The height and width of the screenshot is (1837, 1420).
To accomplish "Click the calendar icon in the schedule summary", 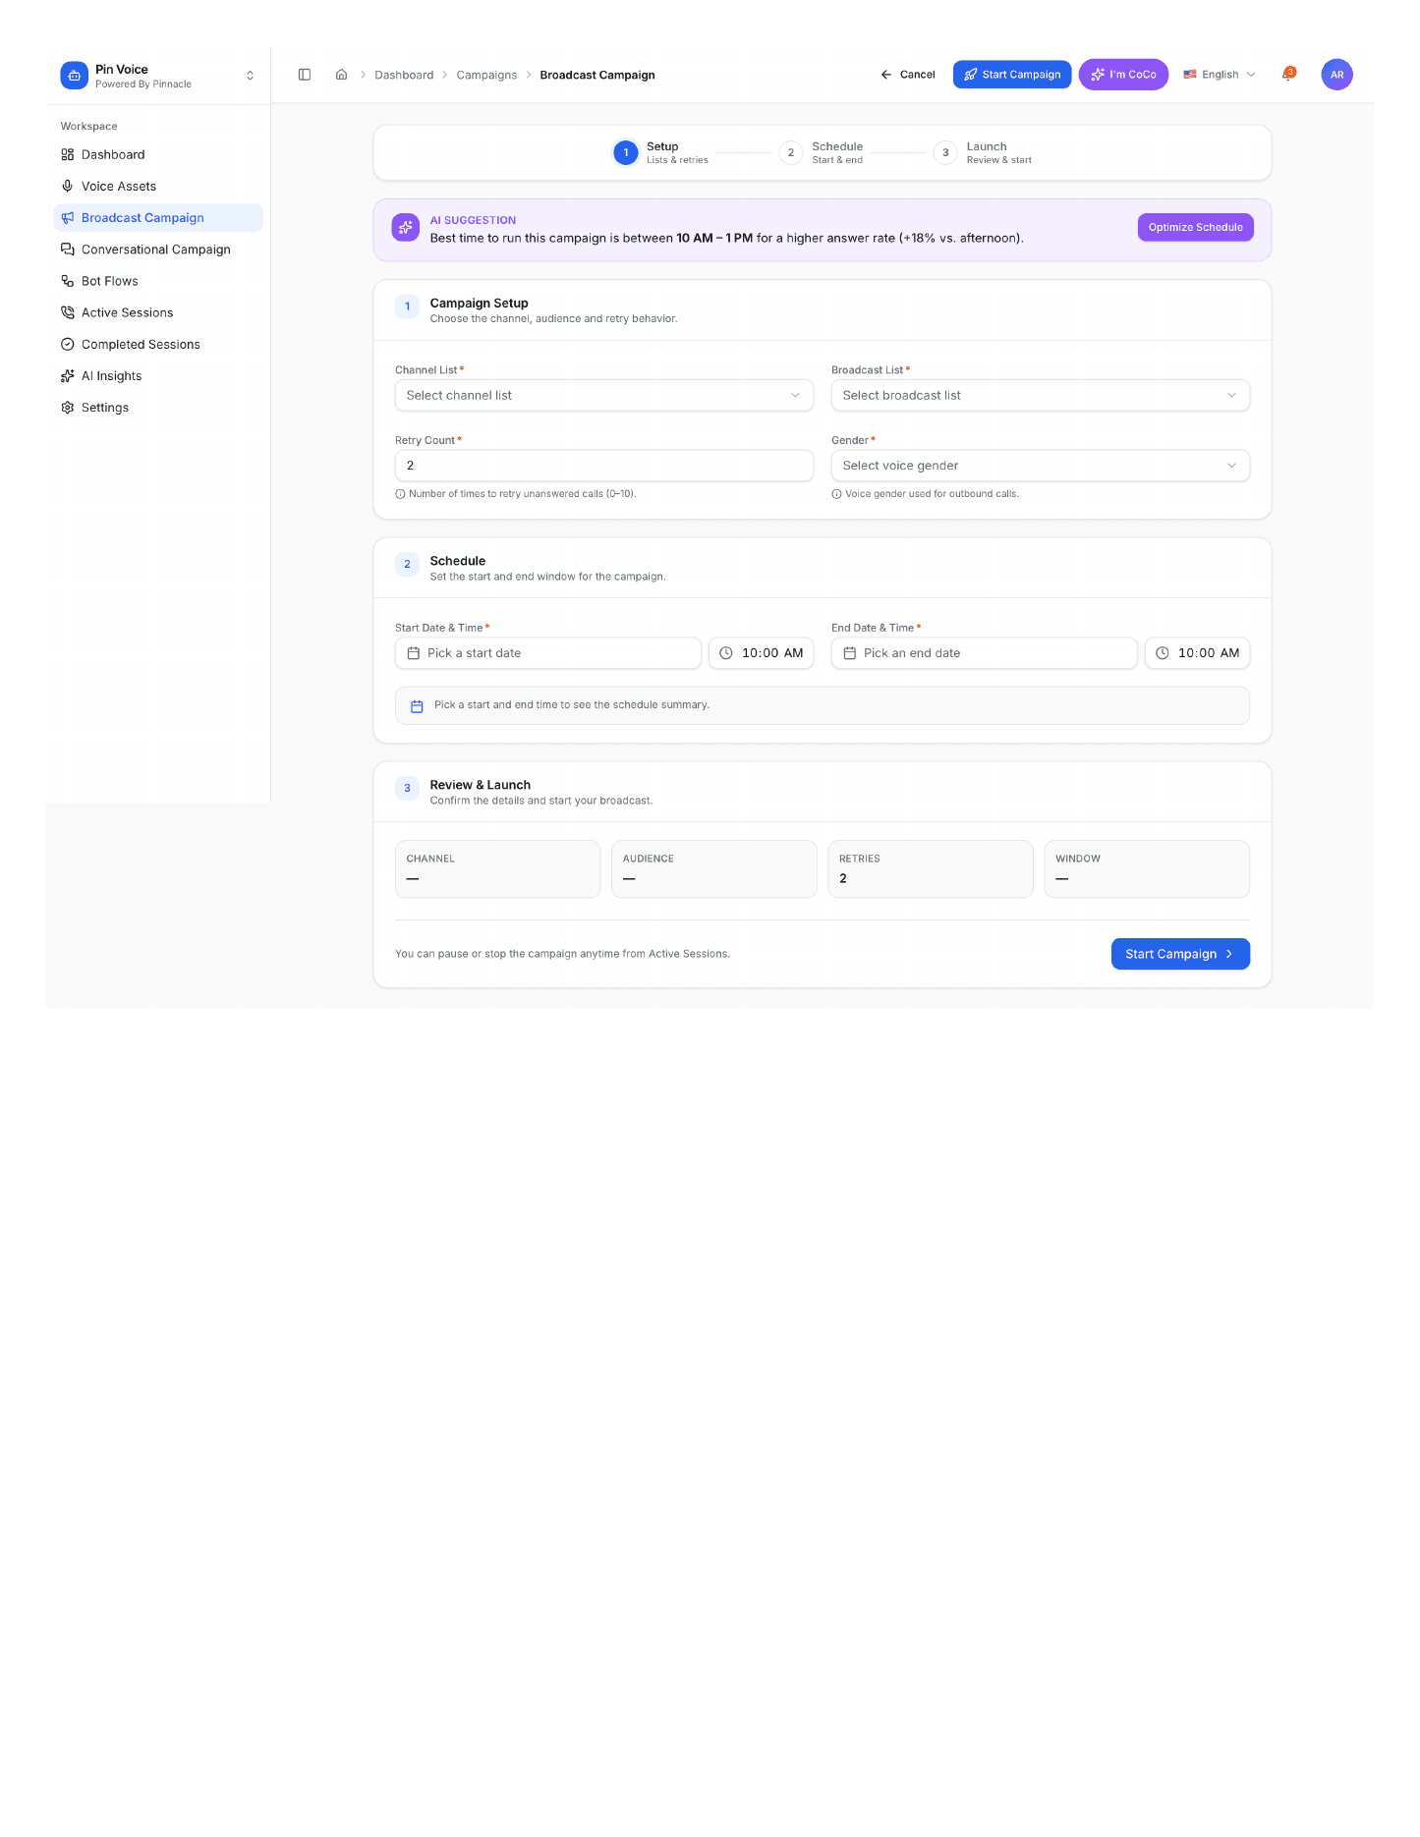I will pos(417,706).
